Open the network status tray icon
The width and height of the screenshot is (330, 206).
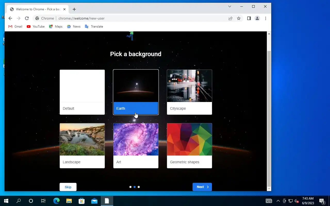pyautogui.click(x=291, y=201)
